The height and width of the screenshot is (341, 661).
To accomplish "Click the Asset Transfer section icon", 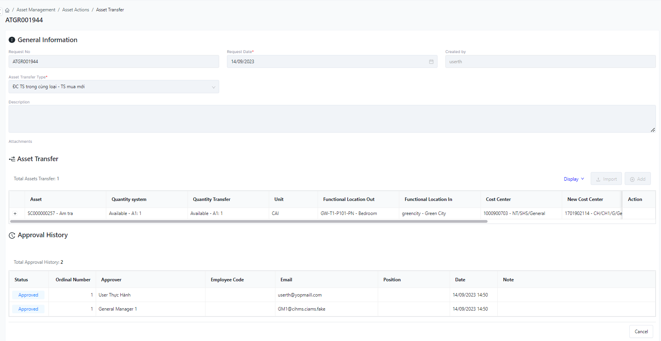I will 12,159.
